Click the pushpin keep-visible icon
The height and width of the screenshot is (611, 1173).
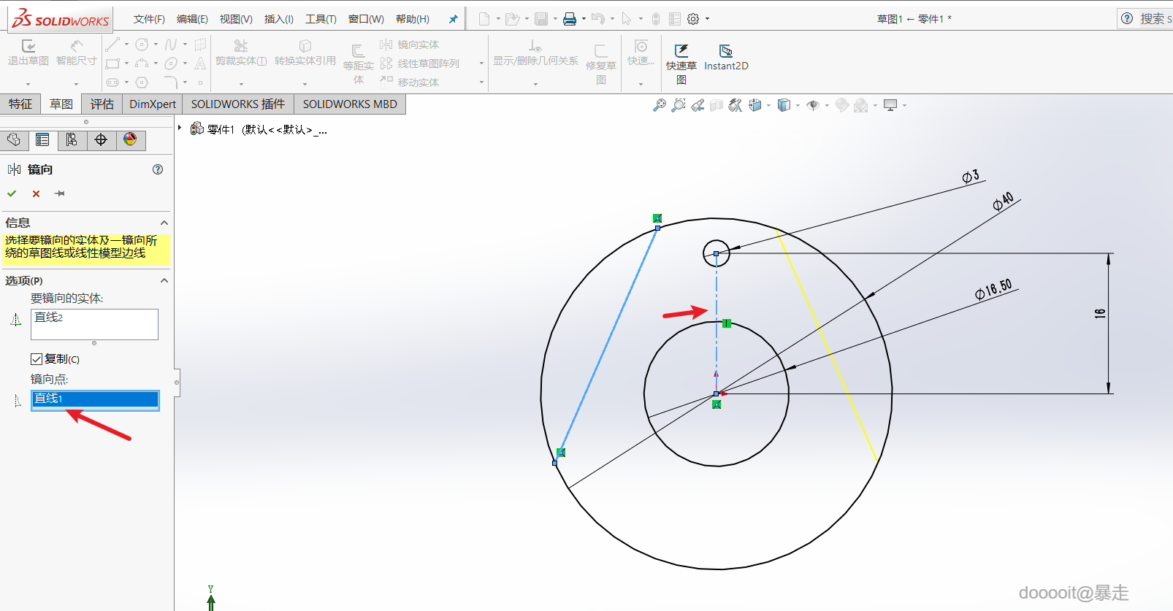(x=60, y=193)
